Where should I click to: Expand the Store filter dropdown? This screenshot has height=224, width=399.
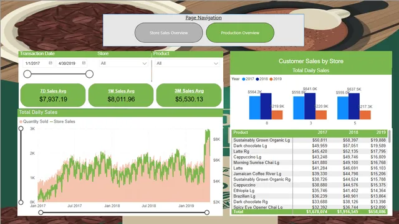coord(123,63)
